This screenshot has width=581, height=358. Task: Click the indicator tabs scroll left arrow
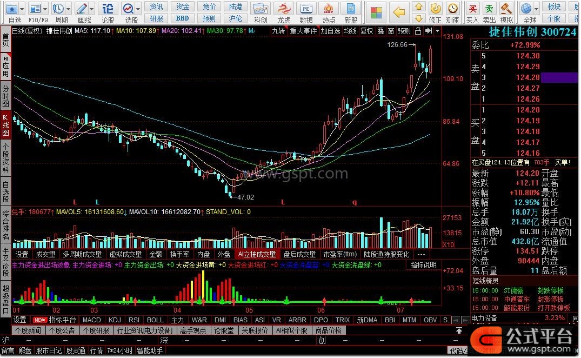(x=456, y=320)
